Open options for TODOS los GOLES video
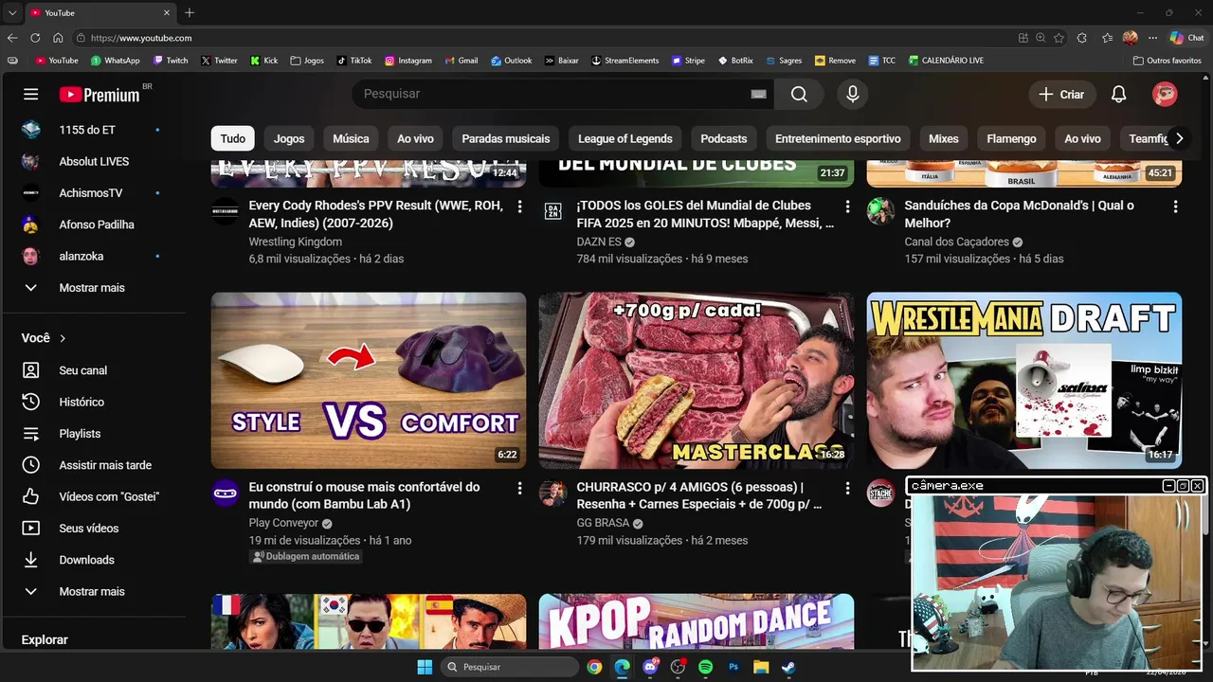This screenshot has width=1213, height=682. pos(847,206)
